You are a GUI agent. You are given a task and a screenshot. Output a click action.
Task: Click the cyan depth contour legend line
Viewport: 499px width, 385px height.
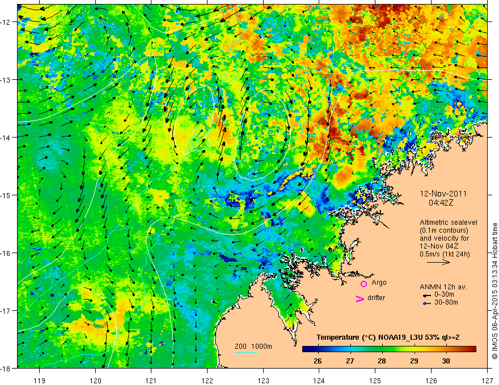tap(246, 352)
